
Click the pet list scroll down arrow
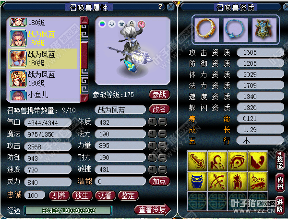tap(84, 98)
